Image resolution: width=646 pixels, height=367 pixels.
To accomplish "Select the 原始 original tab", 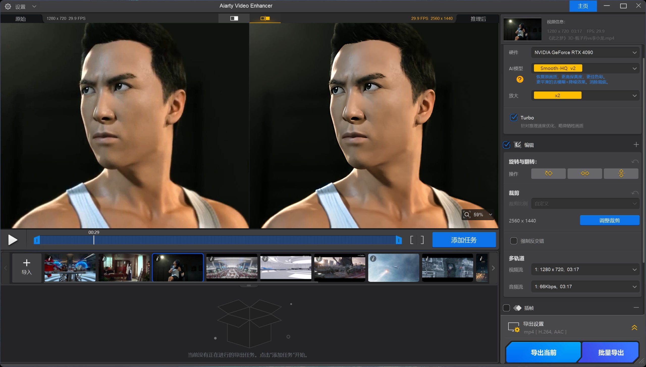I will [21, 19].
